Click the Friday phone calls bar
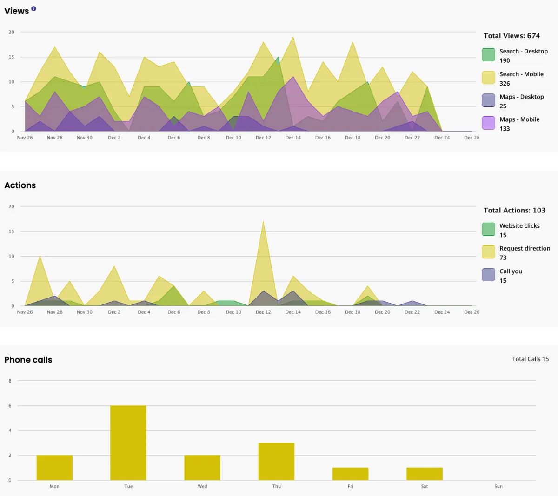This screenshot has height=496, width=558. [x=350, y=474]
